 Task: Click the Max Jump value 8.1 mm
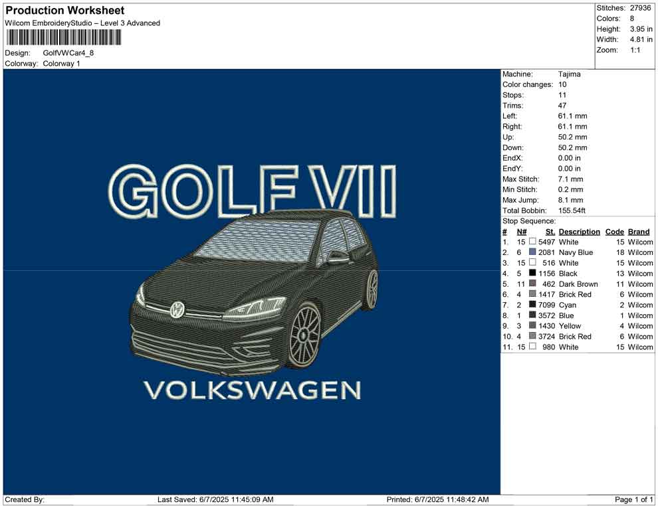click(571, 200)
